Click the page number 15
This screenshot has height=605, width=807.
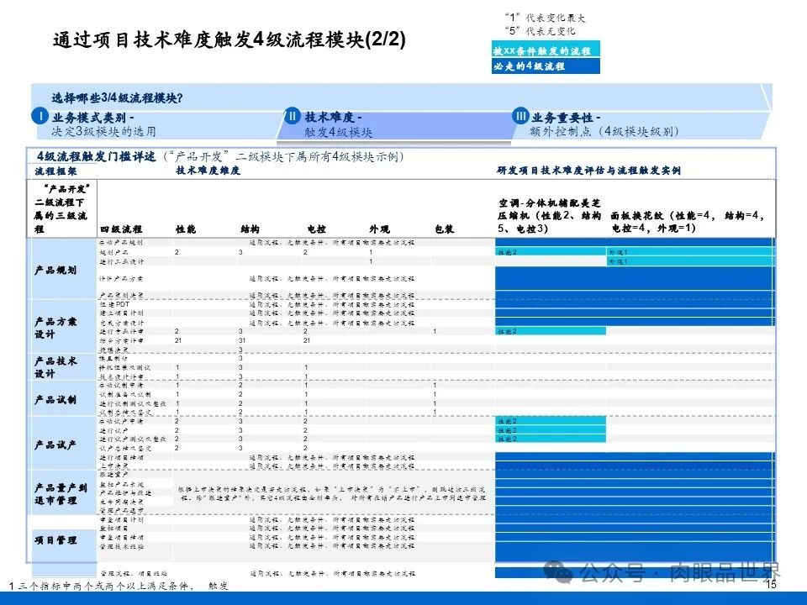[x=771, y=584]
